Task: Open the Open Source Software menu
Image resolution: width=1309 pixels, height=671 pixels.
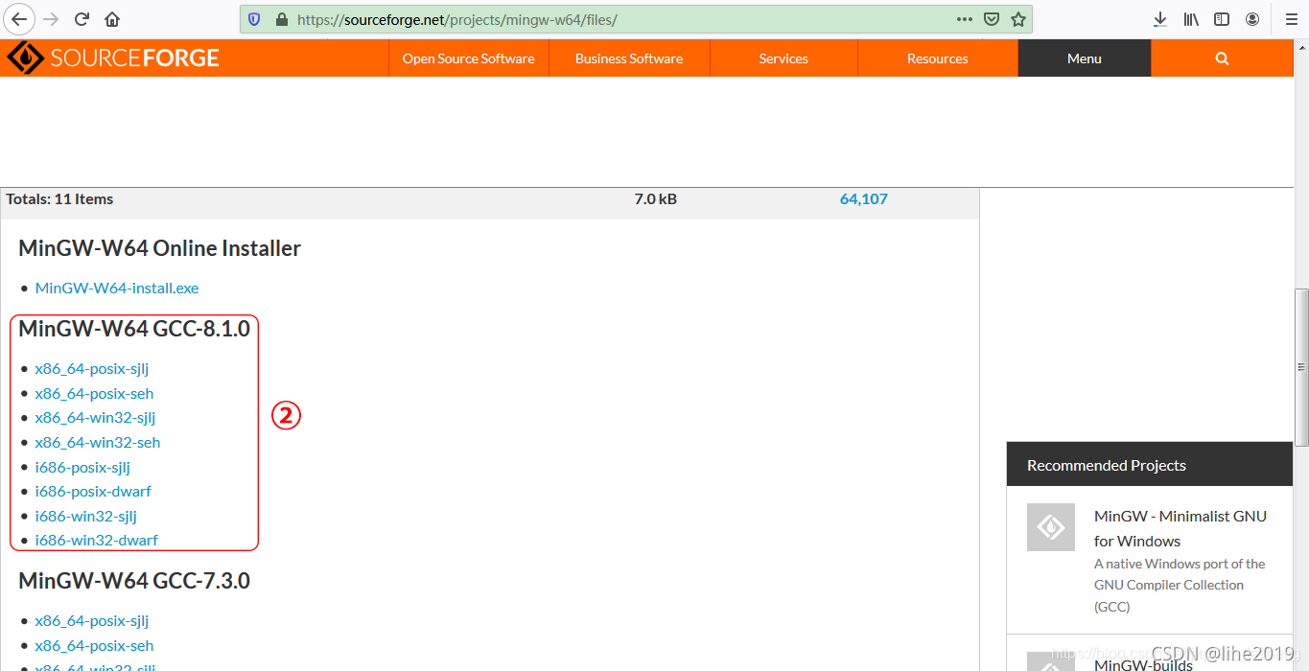Action: click(468, 58)
